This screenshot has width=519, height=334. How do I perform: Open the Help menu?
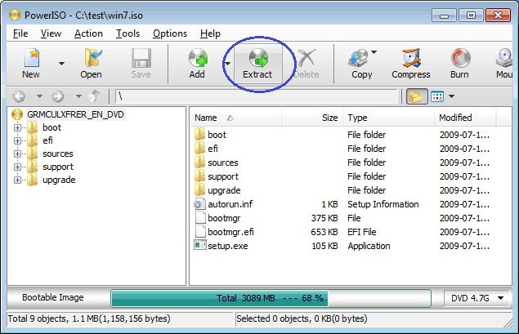pyautogui.click(x=210, y=33)
